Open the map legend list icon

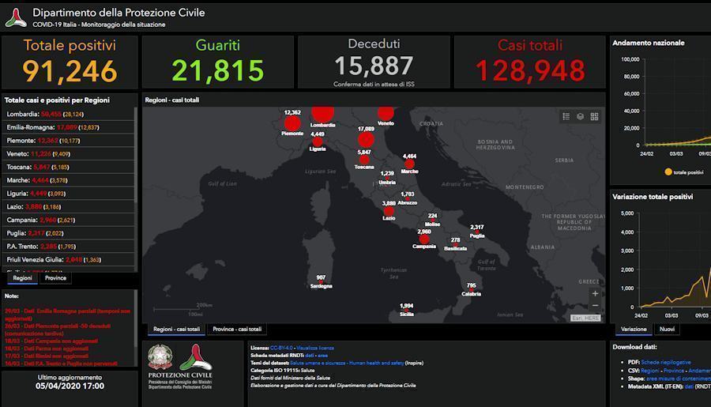pyautogui.click(x=566, y=116)
